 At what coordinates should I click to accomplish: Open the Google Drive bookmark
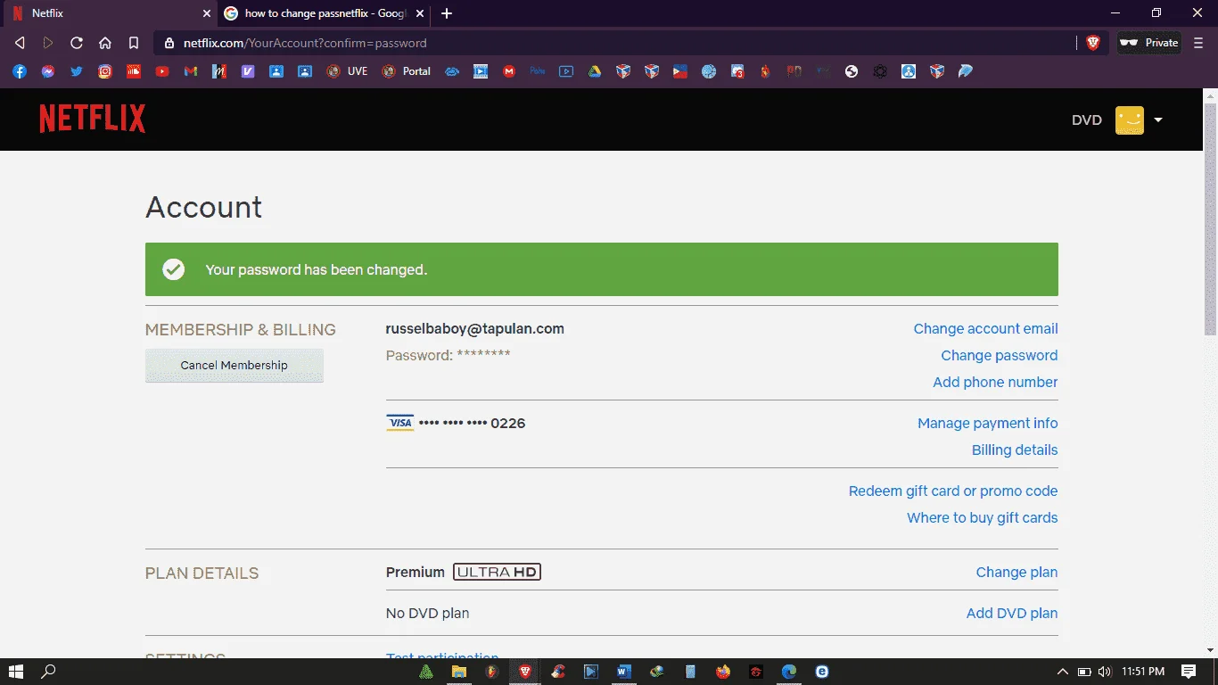[595, 71]
